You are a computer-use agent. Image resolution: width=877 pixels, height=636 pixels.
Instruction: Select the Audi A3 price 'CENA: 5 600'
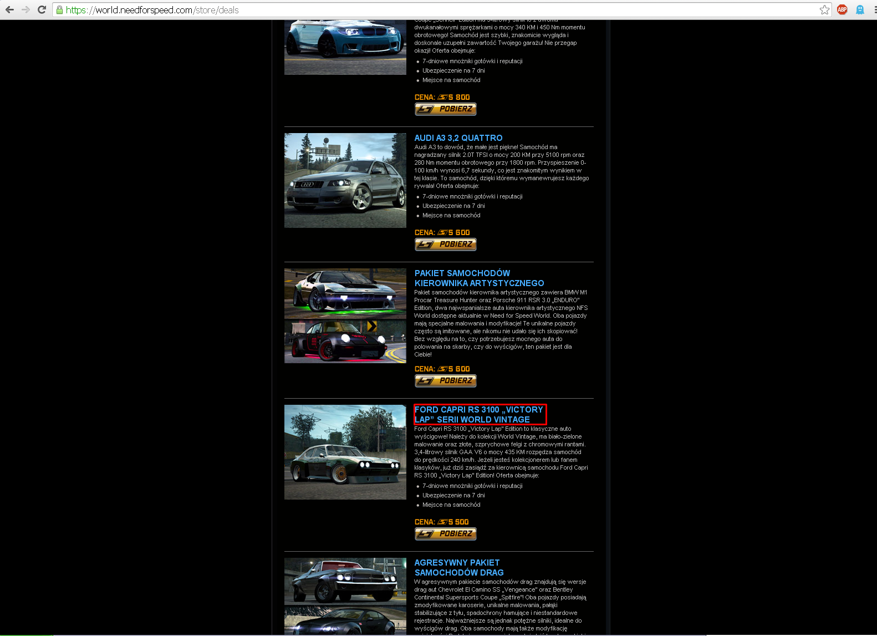click(442, 232)
